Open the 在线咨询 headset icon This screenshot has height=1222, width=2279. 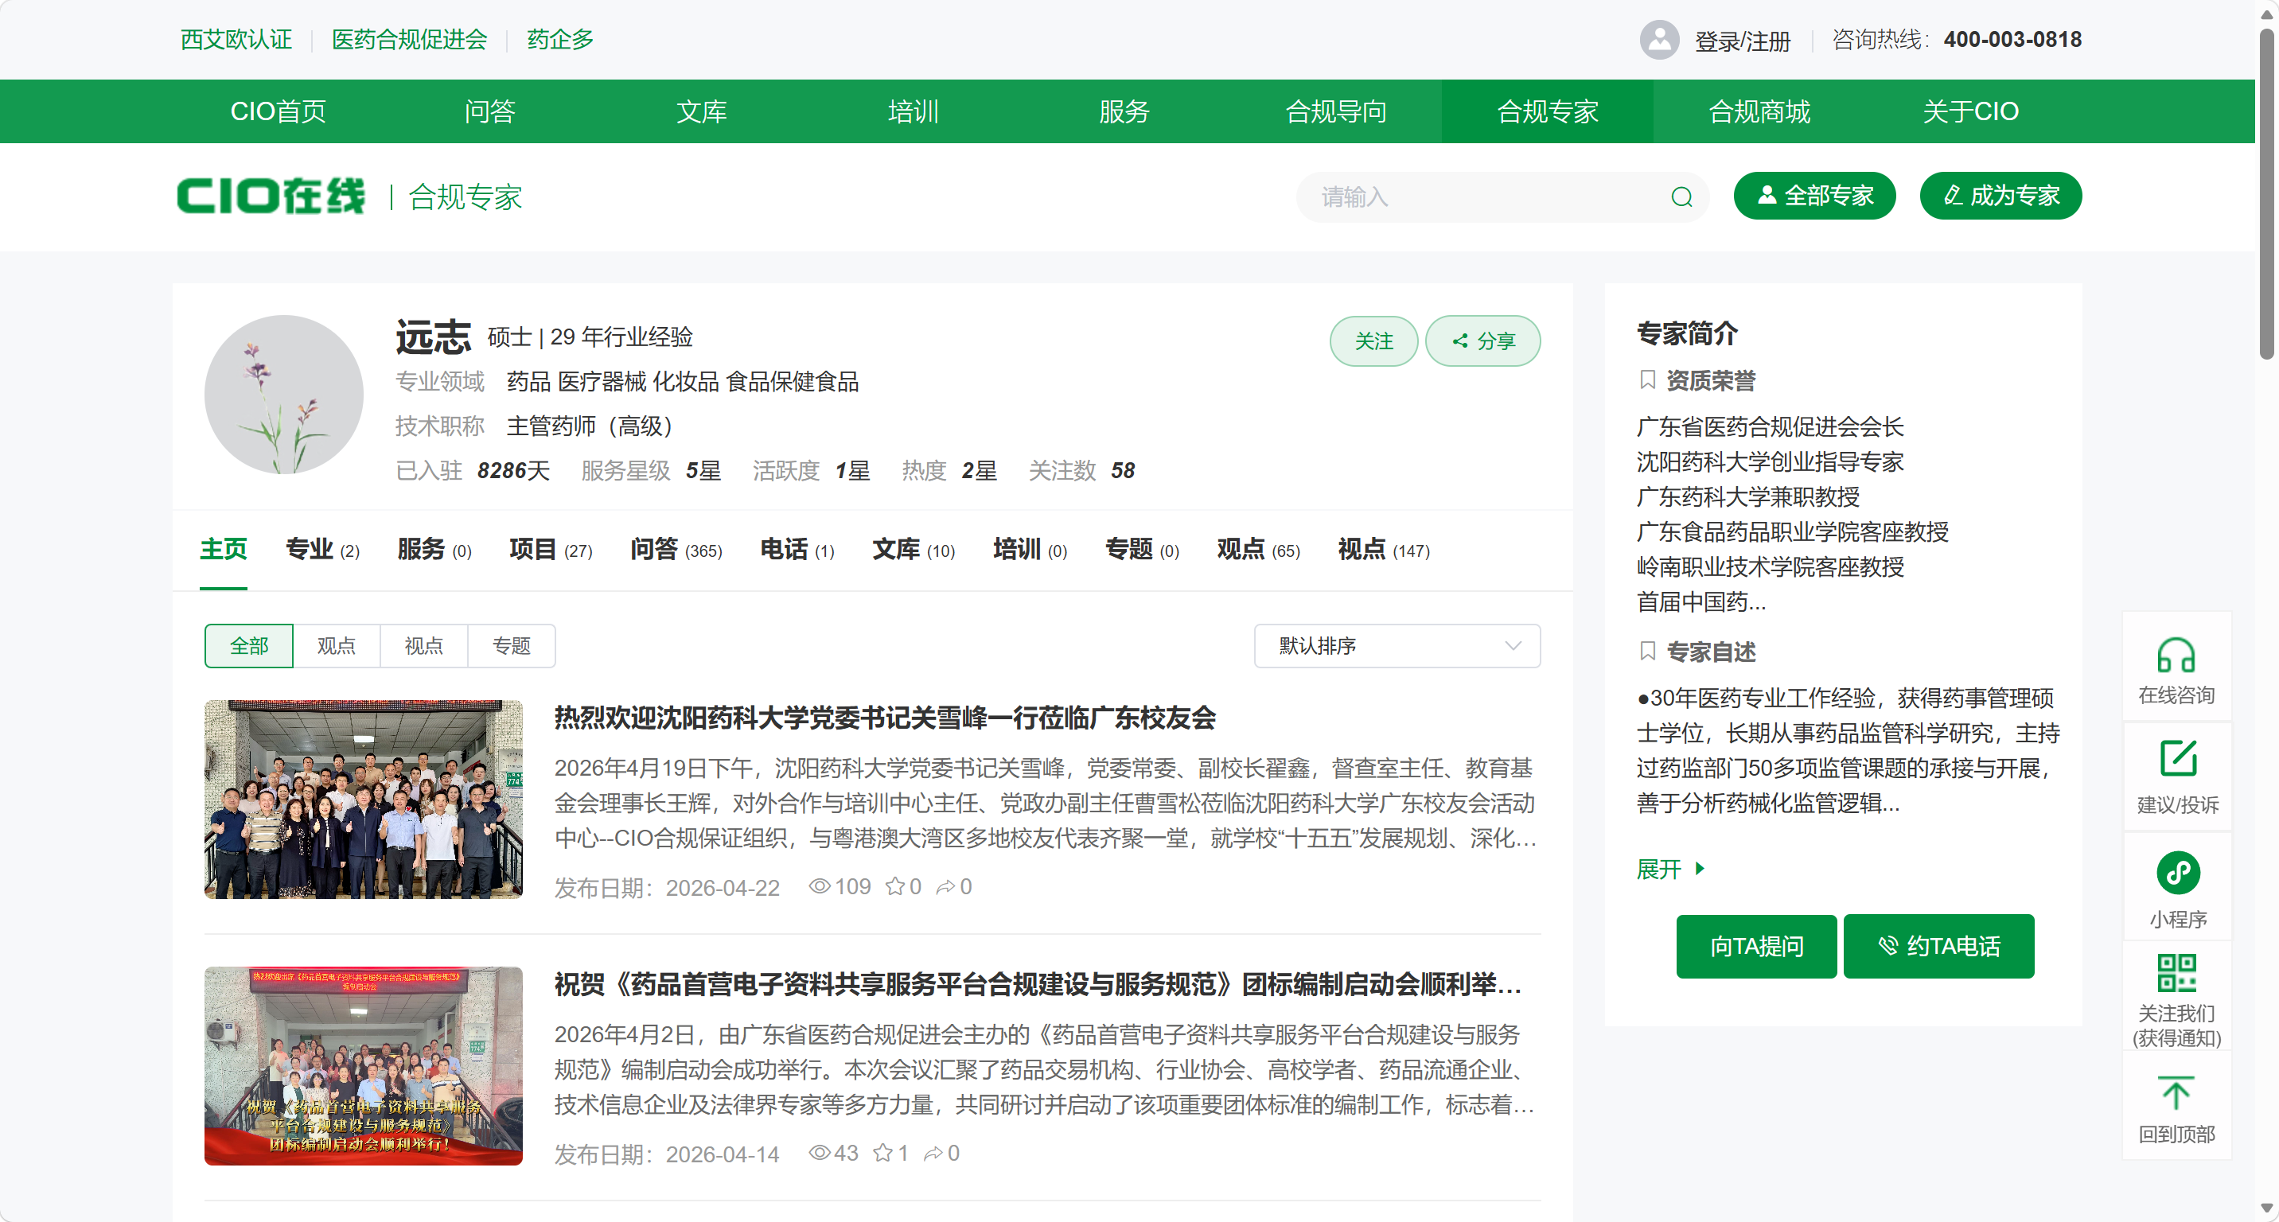coord(2176,658)
